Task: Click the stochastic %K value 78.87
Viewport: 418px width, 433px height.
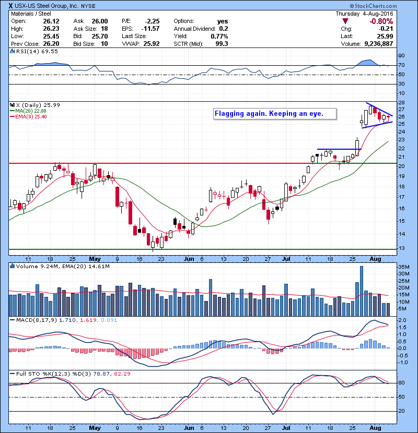Action: coord(101,374)
